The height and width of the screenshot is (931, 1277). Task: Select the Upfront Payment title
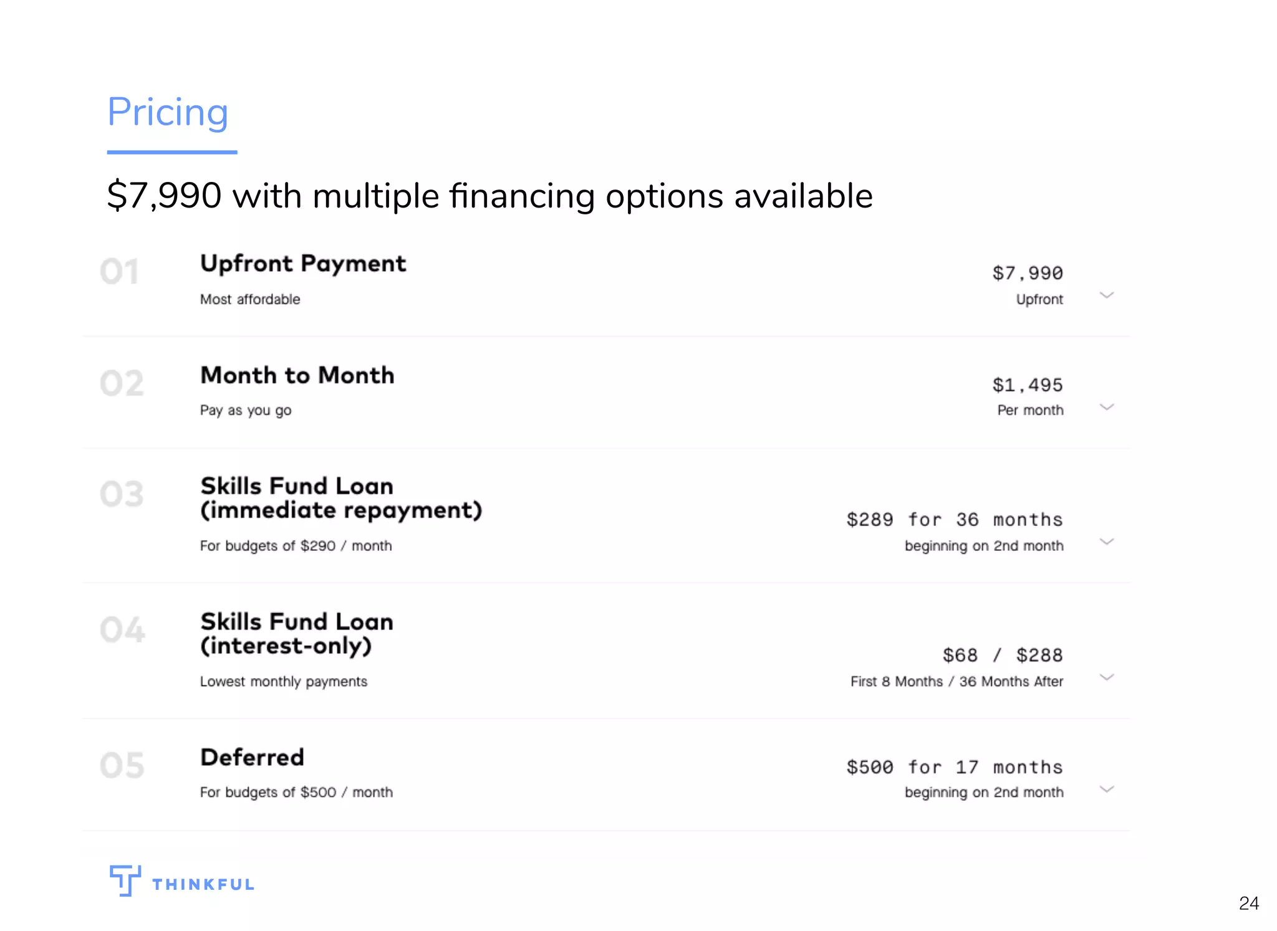(x=303, y=264)
